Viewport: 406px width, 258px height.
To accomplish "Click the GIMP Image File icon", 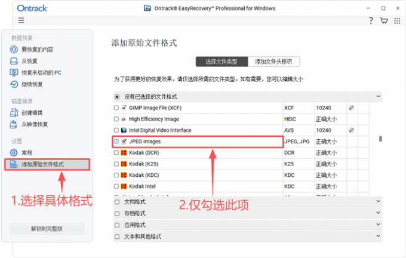I will pos(124,107).
